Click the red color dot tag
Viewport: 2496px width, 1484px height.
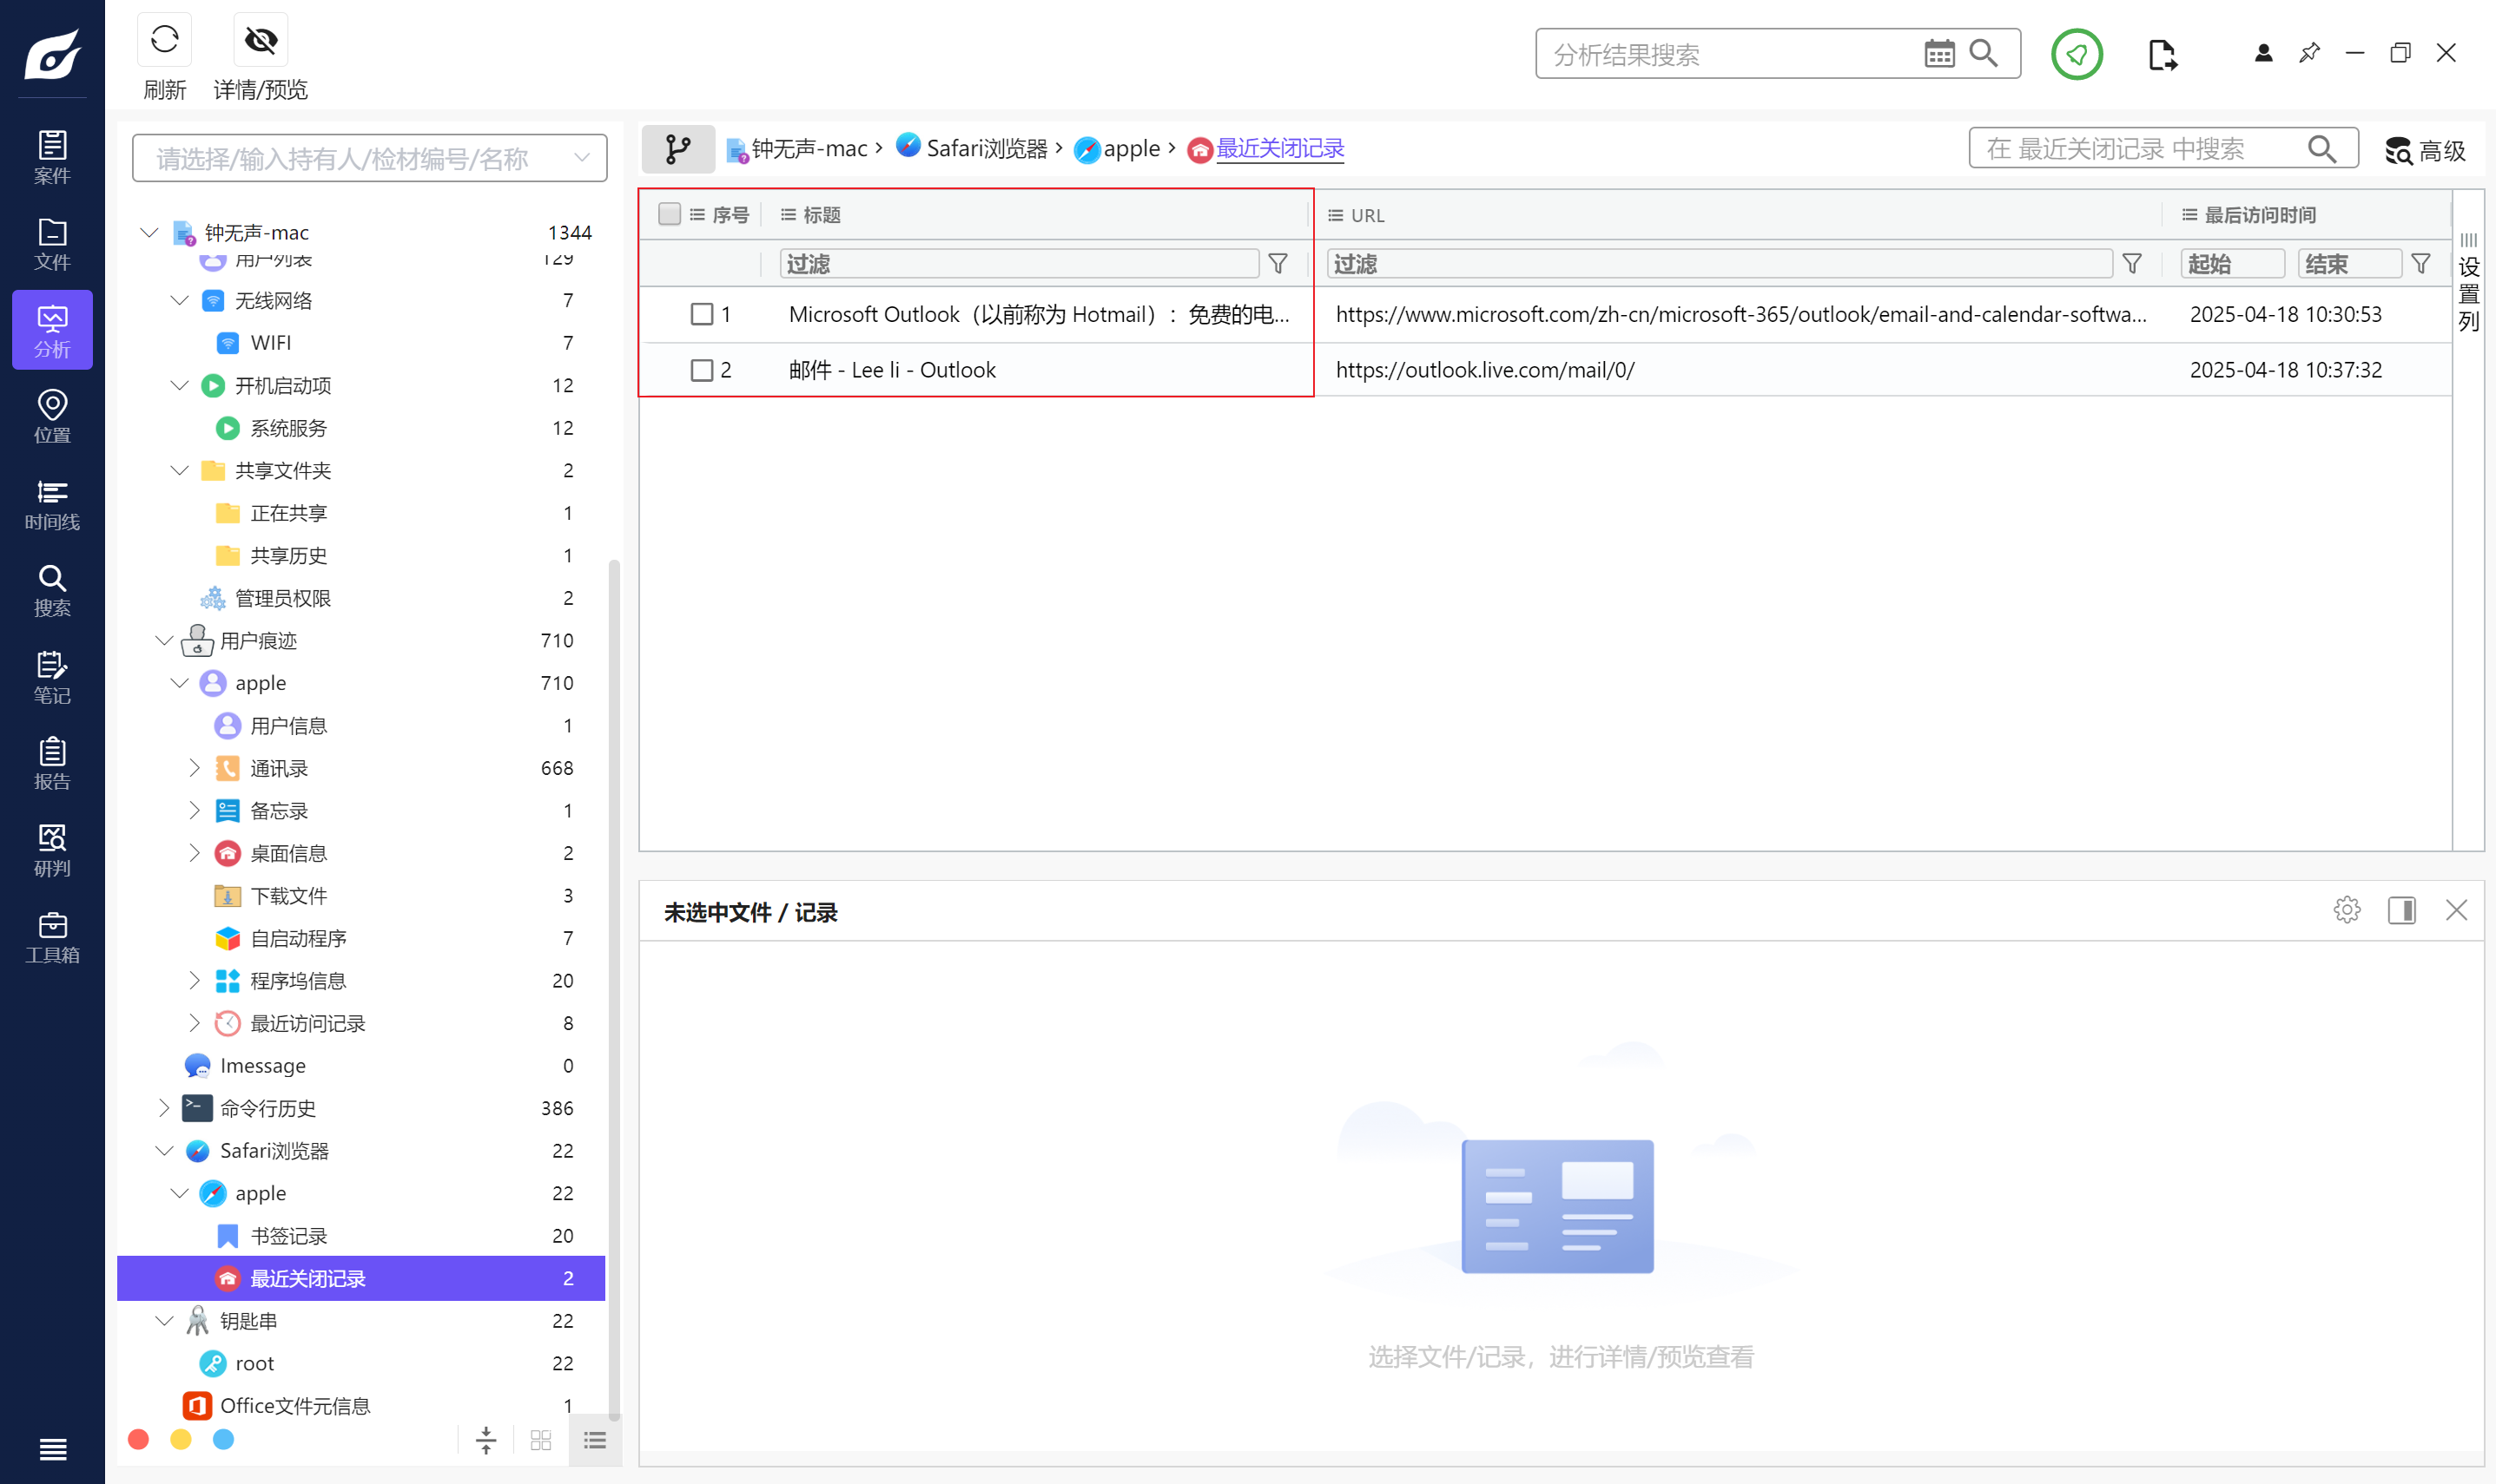point(138,1439)
